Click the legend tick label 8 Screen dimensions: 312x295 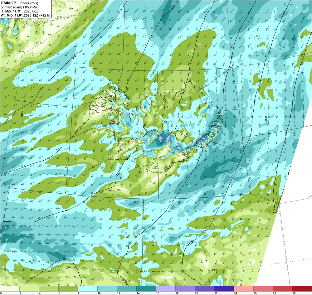[79, 293]
